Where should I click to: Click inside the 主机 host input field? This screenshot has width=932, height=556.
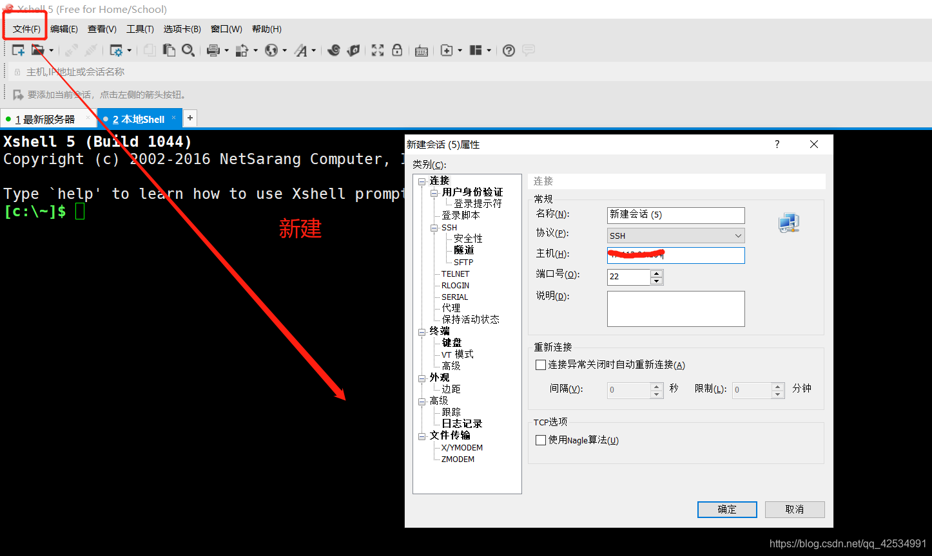click(676, 255)
